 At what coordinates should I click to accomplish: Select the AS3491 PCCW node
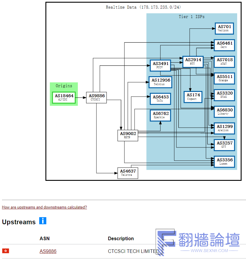click(160, 66)
